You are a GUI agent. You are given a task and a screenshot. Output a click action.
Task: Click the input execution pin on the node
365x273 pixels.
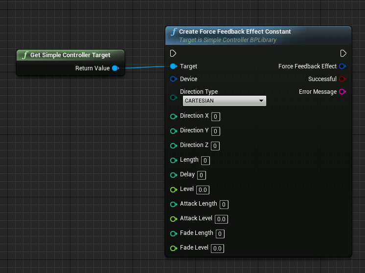pos(173,53)
